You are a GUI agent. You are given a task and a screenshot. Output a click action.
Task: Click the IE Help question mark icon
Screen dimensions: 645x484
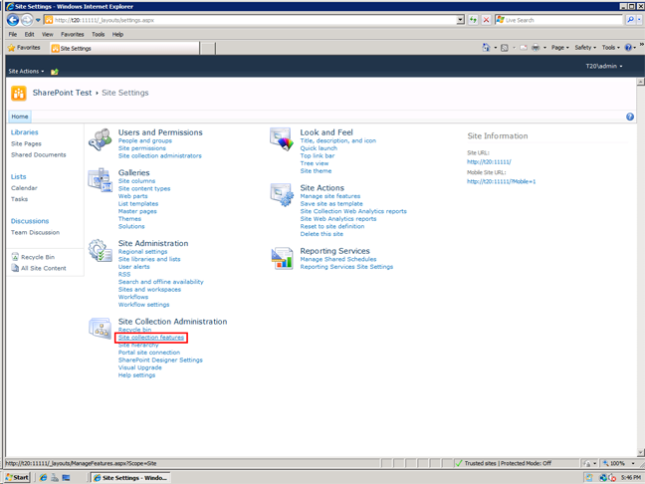[x=628, y=48]
